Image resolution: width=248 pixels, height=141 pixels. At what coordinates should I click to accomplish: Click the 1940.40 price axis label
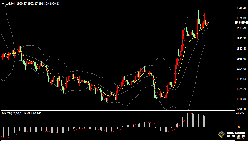coord(241,8)
